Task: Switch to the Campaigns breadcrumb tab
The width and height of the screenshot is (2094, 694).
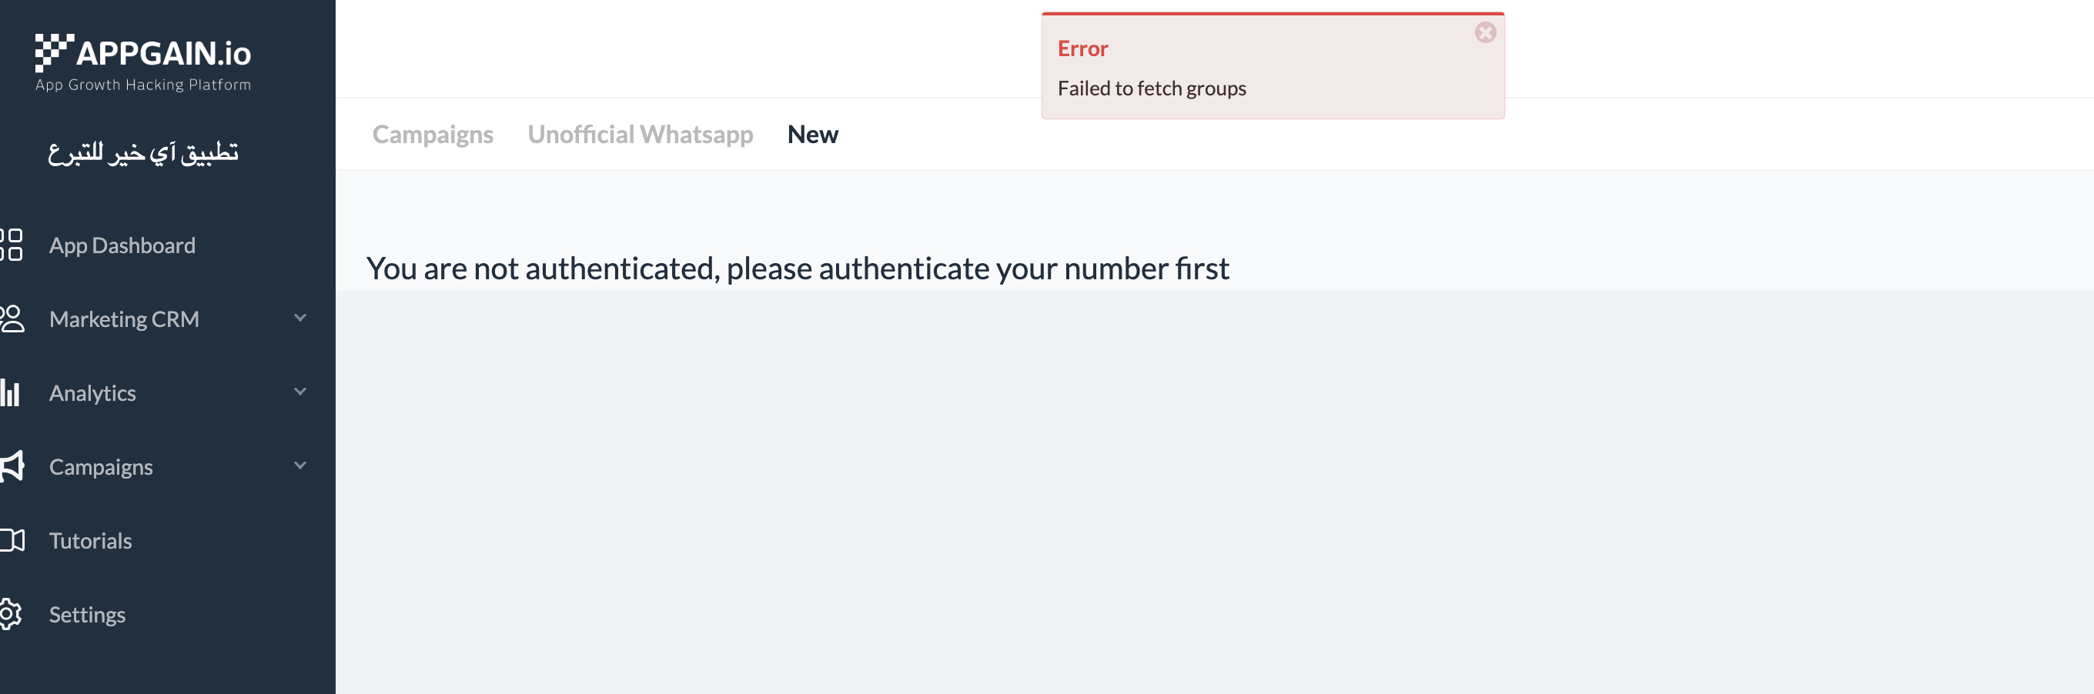Action: pos(433,134)
